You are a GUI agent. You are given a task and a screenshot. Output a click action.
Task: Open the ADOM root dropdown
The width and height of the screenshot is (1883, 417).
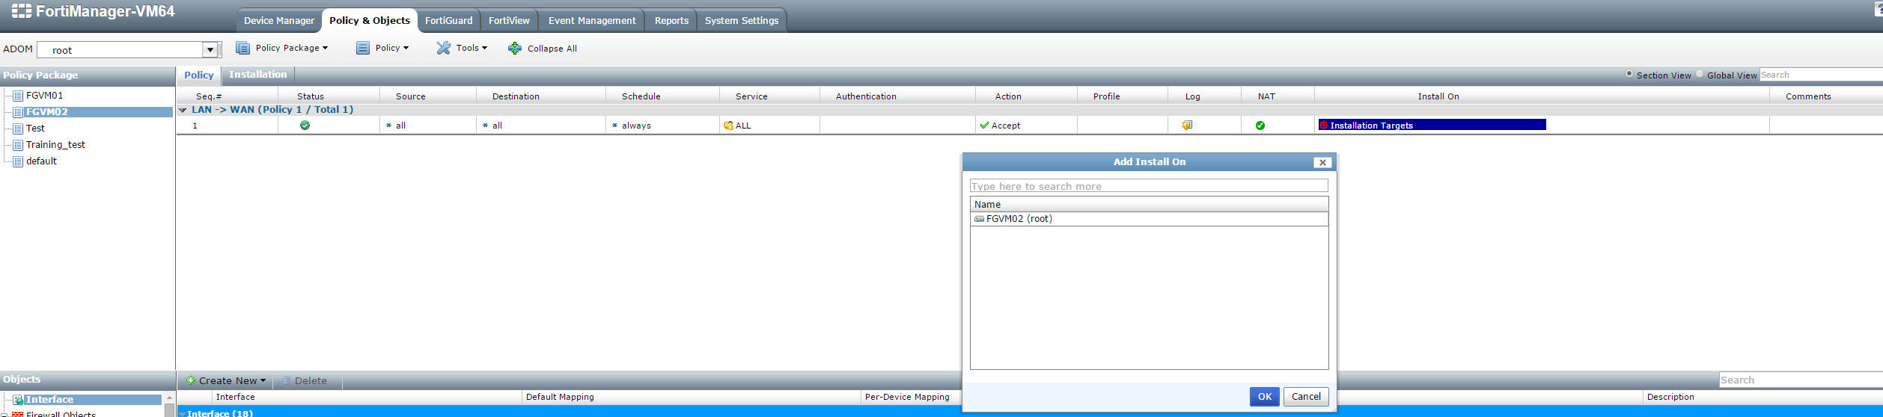[x=210, y=50]
